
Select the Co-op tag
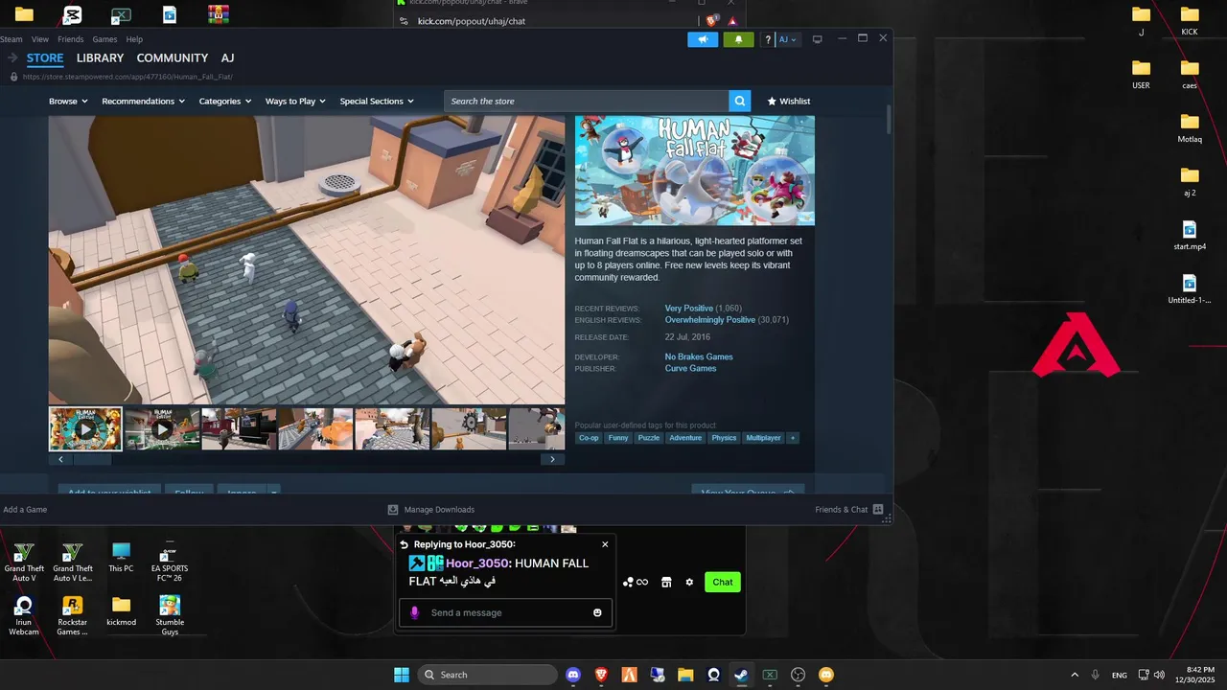coord(589,438)
